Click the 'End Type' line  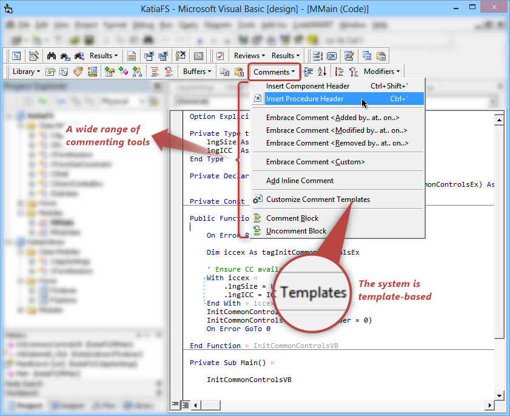(207, 159)
